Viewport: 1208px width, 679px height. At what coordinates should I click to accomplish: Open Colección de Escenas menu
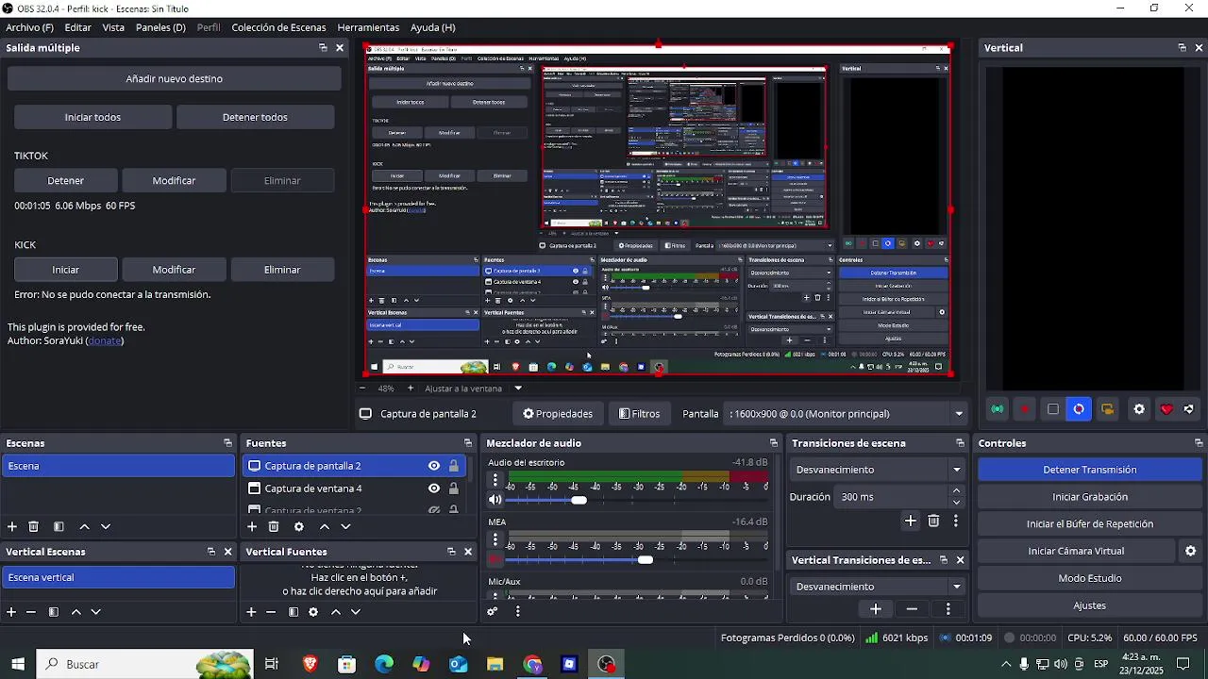278,27
